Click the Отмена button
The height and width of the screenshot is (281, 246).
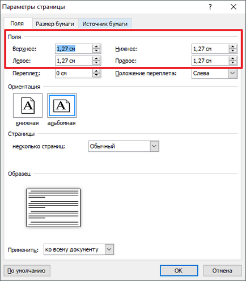[x=222, y=271]
